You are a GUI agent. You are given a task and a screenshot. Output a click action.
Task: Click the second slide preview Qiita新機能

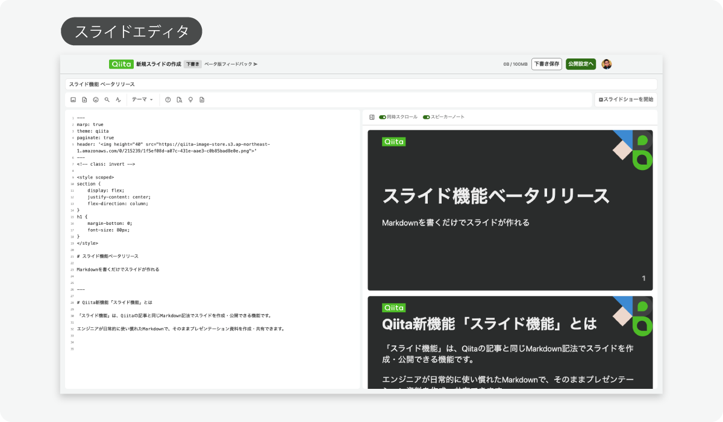coord(510,342)
